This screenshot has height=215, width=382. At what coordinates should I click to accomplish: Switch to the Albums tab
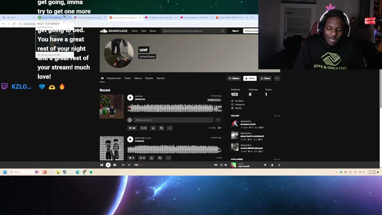click(138, 78)
